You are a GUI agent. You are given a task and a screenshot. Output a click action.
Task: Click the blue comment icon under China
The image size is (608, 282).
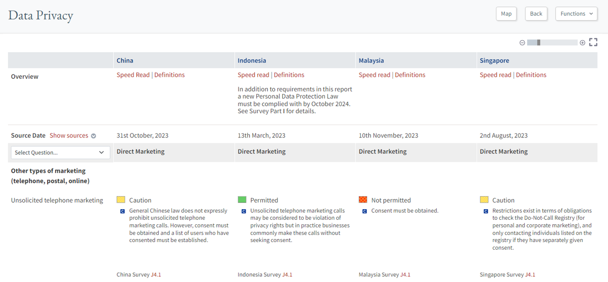(122, 211)
